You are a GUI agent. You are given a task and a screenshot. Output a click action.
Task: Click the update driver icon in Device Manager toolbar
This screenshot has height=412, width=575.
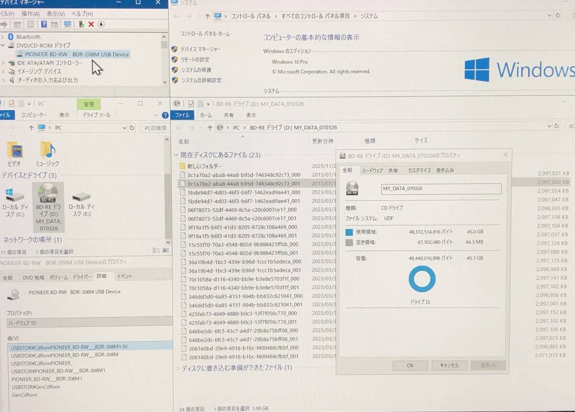(81, 24)
